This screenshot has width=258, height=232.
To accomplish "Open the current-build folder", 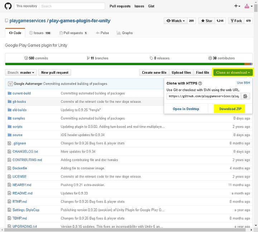I will pos(21,93).
